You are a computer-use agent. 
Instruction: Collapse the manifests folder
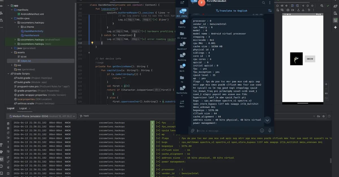12,10
